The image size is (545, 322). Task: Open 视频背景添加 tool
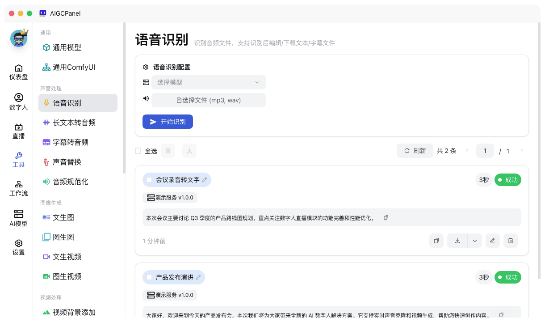pyautogui.click(x=78, y=312)
